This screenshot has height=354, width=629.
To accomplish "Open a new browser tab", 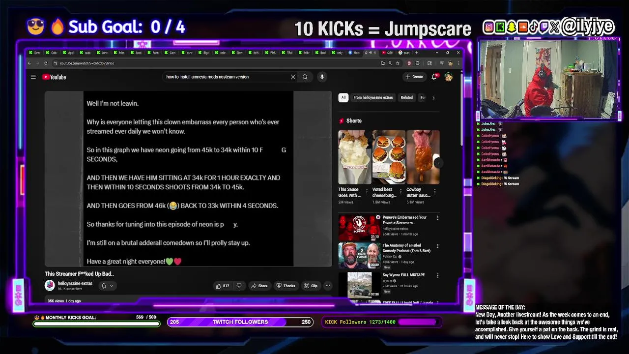I will click(x=417, y=53).
